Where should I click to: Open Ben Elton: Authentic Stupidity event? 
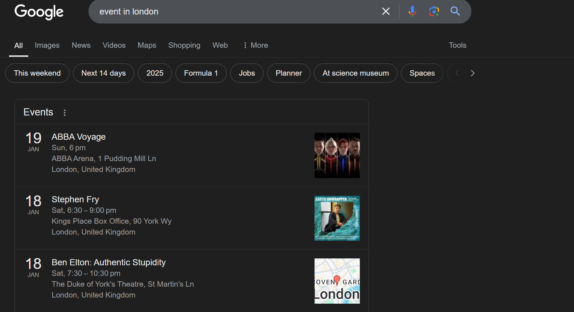109,262
